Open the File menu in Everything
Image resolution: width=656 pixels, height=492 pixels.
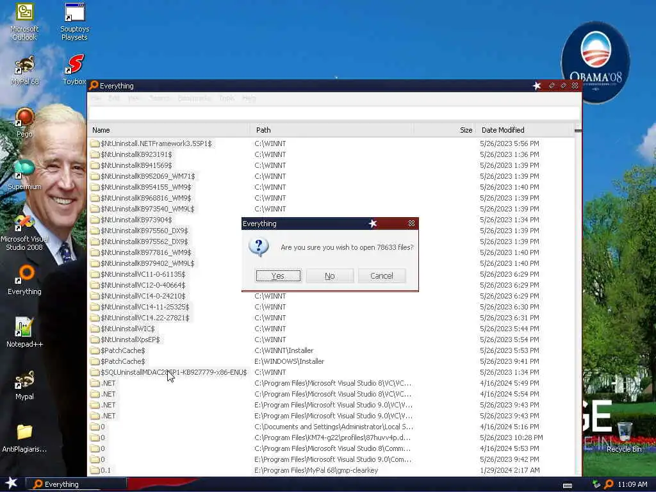pyautogui.click(x=96, y=98)
